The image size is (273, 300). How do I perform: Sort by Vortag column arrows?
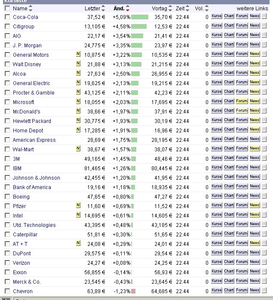[x=170, y=9]
